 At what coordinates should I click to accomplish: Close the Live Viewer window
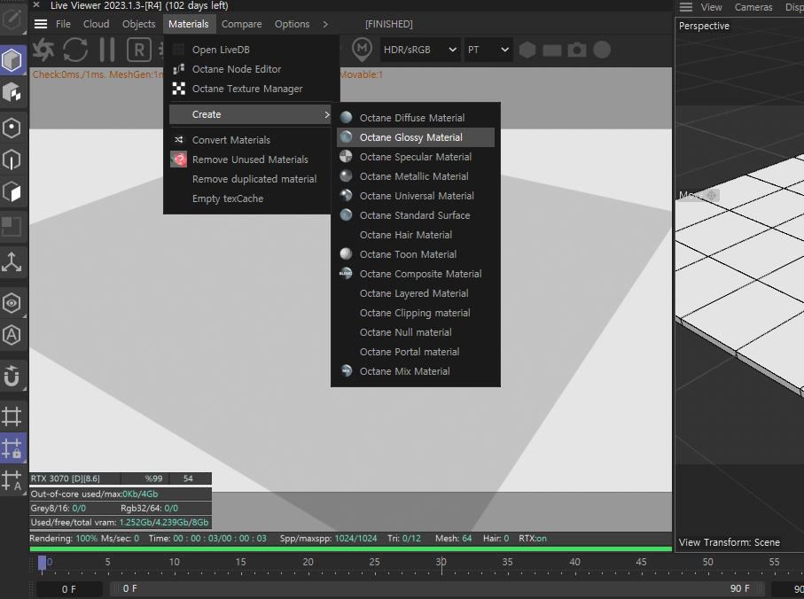pyautogui.click(x=36, y=5)
